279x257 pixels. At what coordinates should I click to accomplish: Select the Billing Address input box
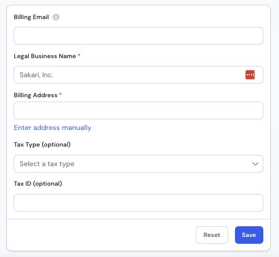[139, 110]
